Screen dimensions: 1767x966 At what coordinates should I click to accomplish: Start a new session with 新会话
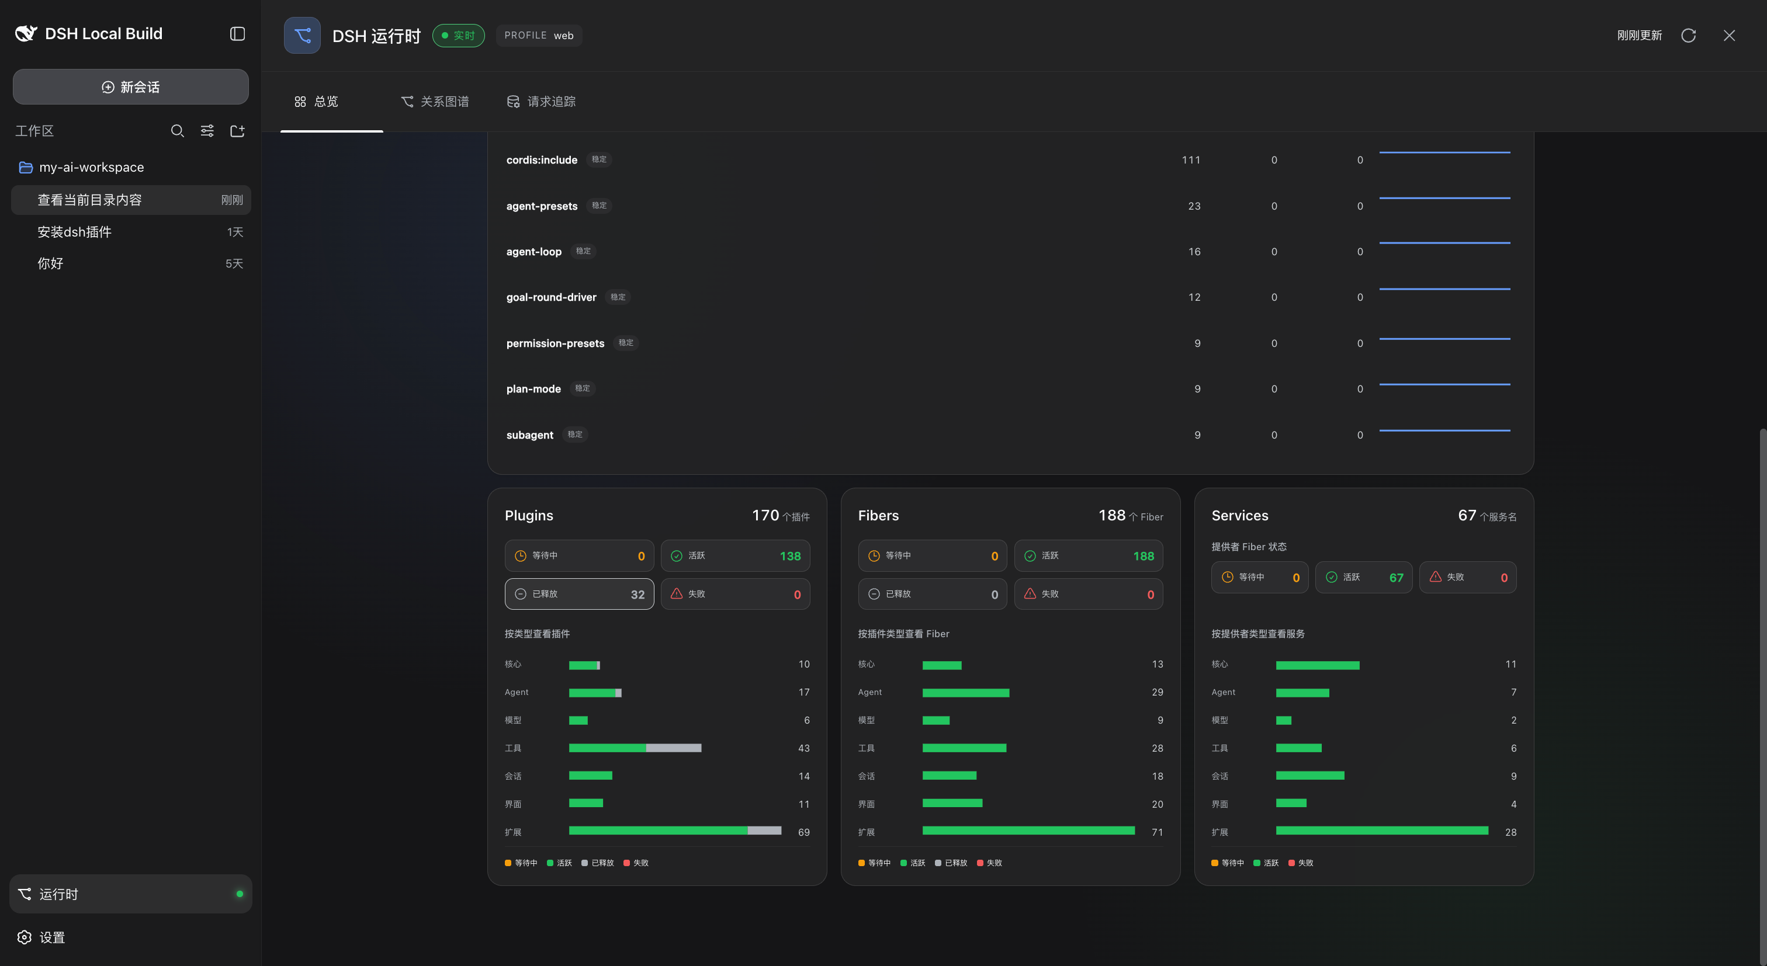click(x=130, y=87)
